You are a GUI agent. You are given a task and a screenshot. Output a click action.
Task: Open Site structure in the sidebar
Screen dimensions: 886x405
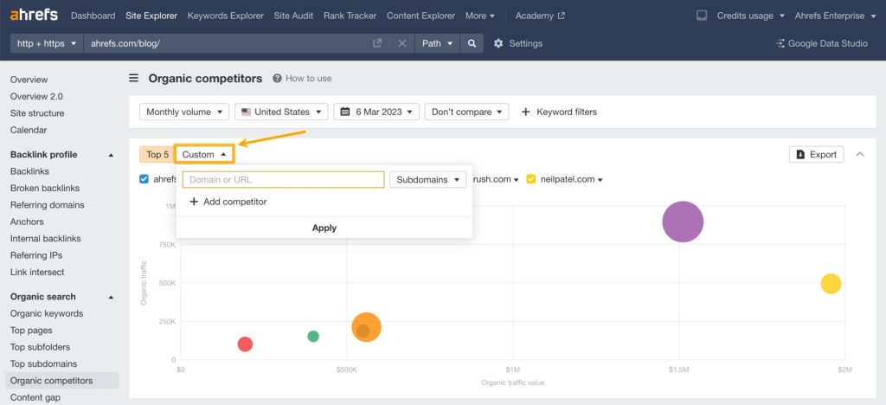pos(37,113)
